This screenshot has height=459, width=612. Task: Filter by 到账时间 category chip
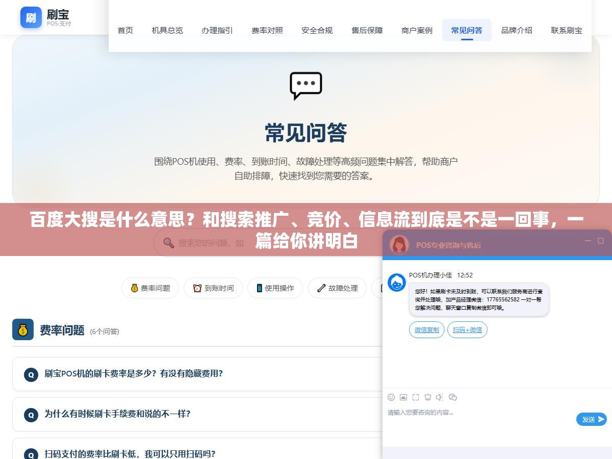(x=213, y=288)
